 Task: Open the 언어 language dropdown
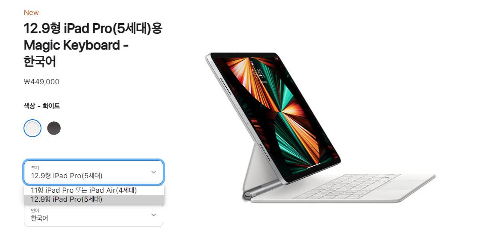(x=94, y=215)
